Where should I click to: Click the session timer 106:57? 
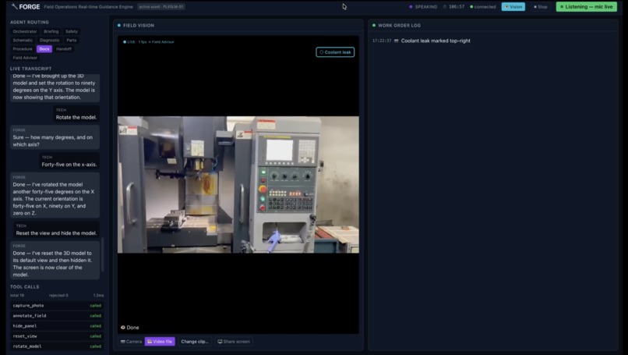tap(453, 7)
